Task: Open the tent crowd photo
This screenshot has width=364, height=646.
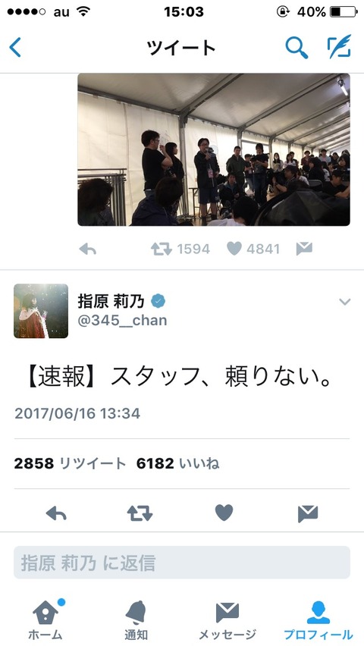Action: [x=214, y=149]
